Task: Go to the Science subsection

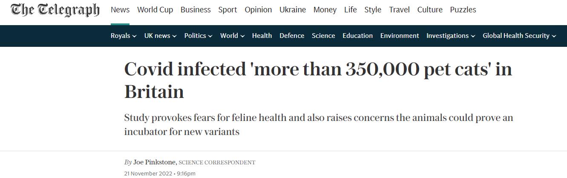Action: coord(323,36)
